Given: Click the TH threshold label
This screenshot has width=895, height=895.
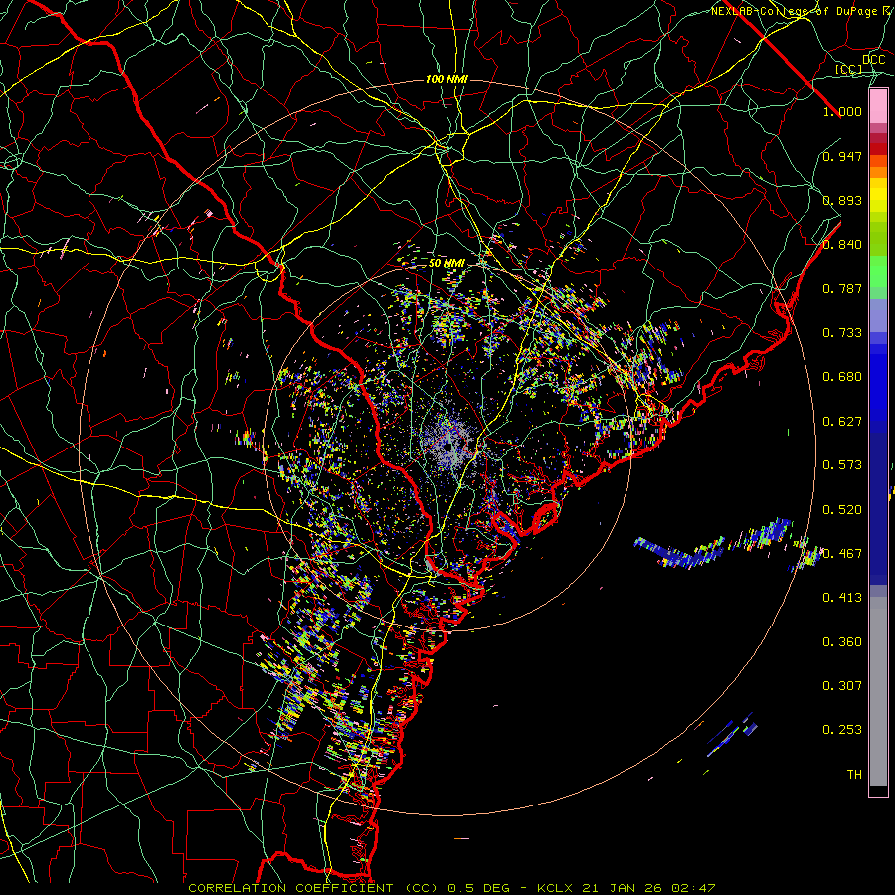Looking at the screenshot, I should coord(854,775).
